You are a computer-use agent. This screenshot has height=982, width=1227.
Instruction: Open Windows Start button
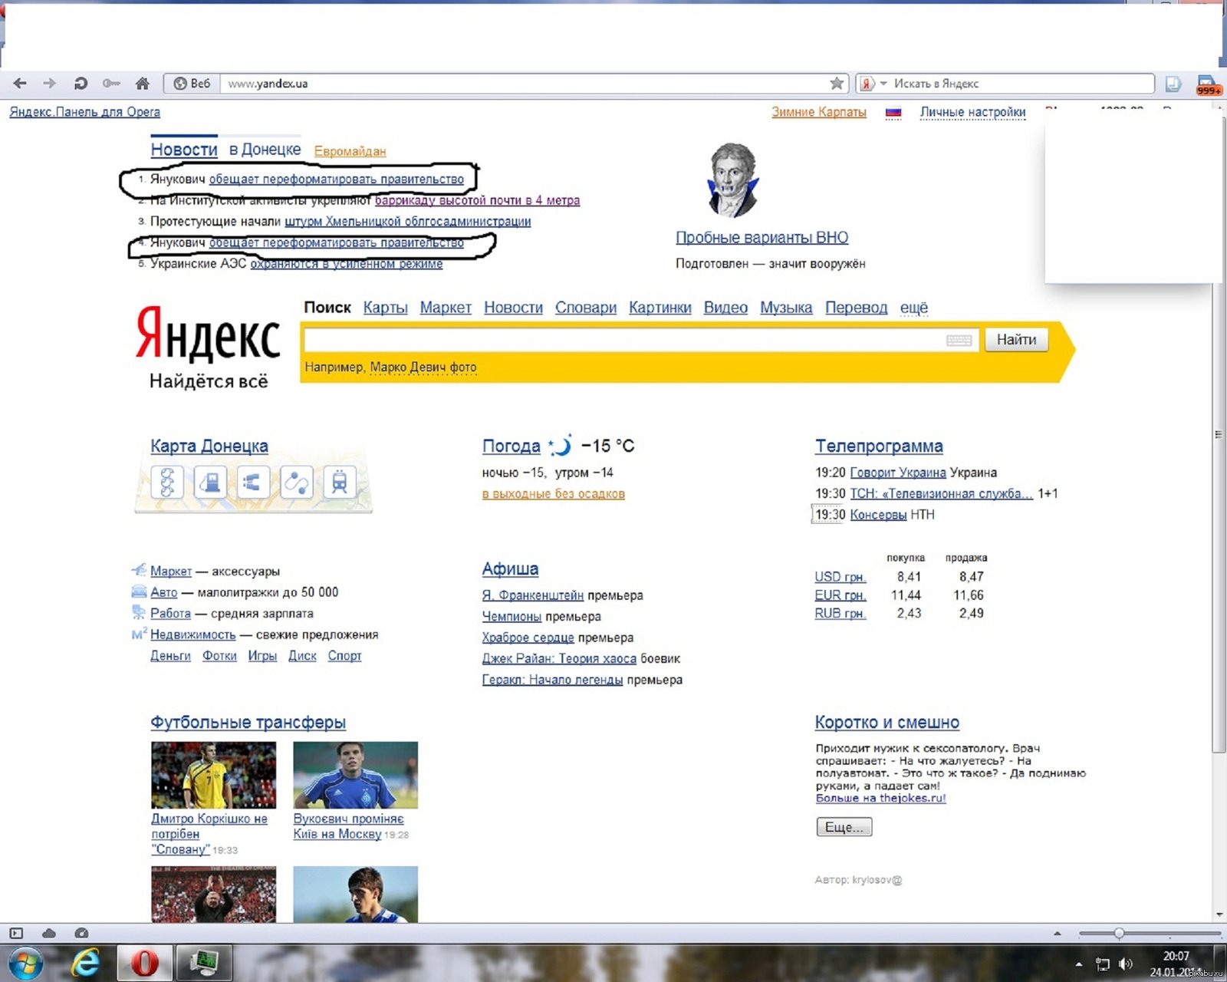[x=25, y=964]
